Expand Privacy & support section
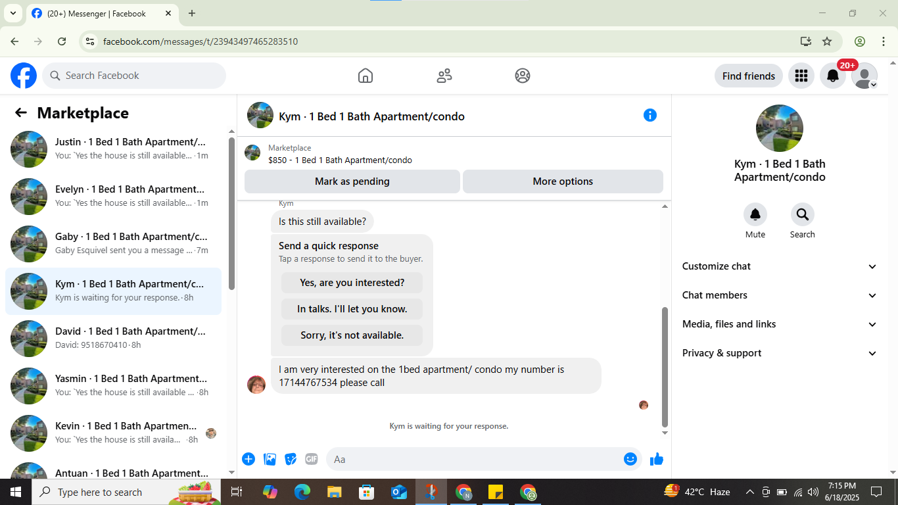Screen dimensions: 898x505 780,353
